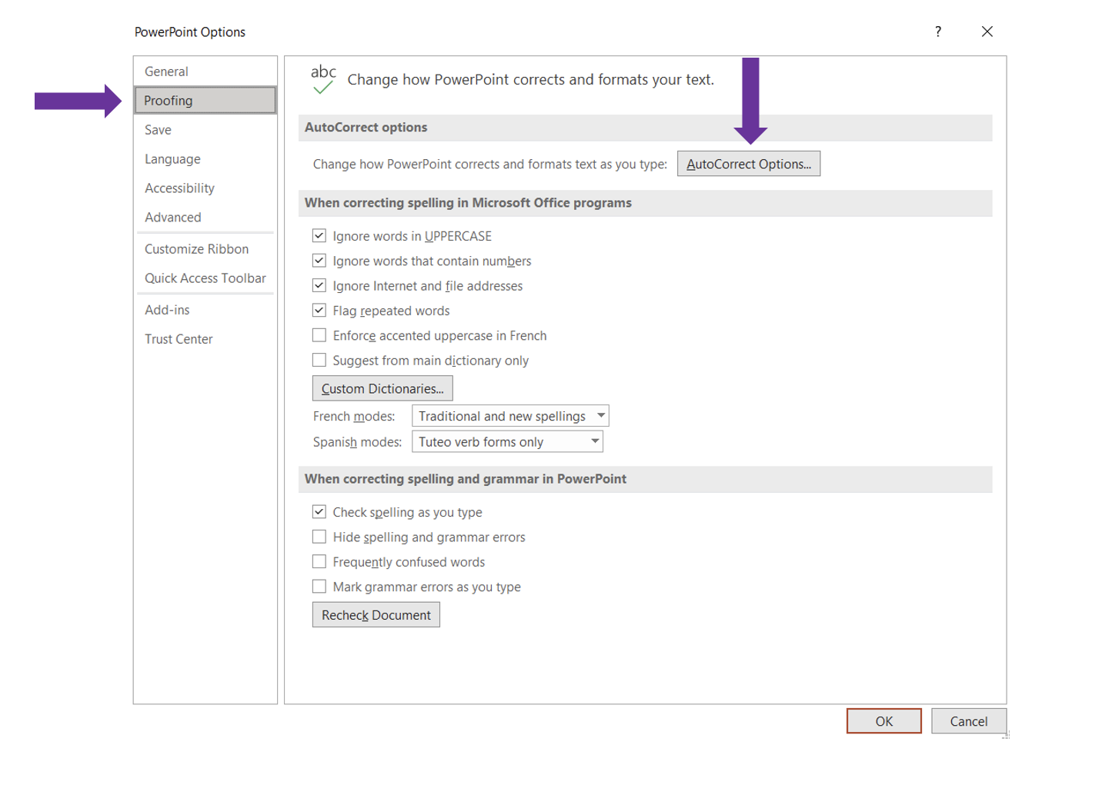The image size is (1102, 795).
Task: Open the Accessibility category
Action: [x=205, y=188]
